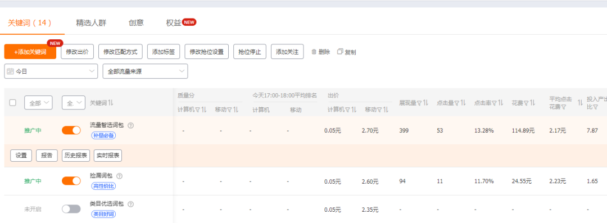
Task: Click 删除 with trash icon
Action: [x=321, y=52]
